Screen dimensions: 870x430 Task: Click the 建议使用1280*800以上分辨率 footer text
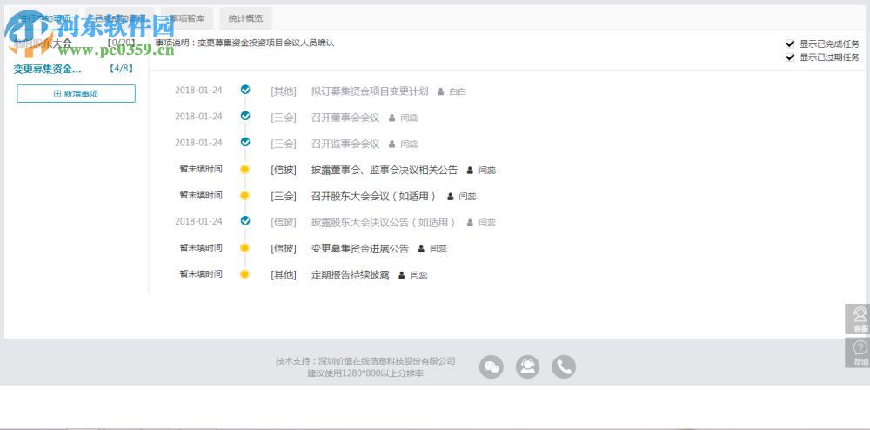(365, 373)
